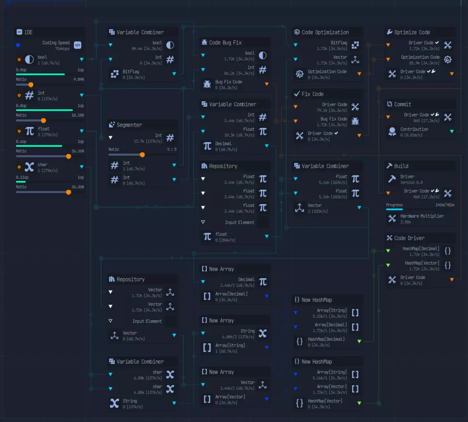The width and height of the screenshot is (468, 422).
Task: Click the Array[Vector] output arrow in New Array
Action: pyautogui.click(x=267, y=399)
